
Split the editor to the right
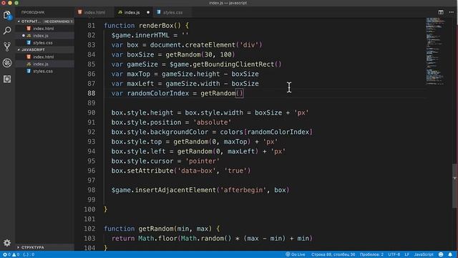pyautogui.click(x=441, y=12)
